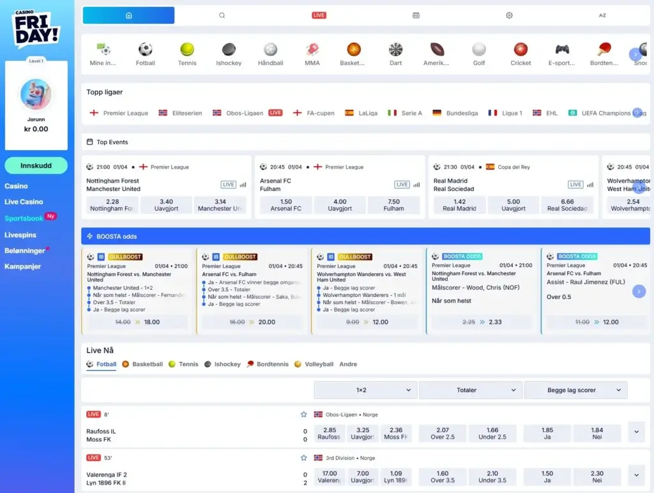Open the Top Events header
The image size is (654, 493).
point(365,142)
